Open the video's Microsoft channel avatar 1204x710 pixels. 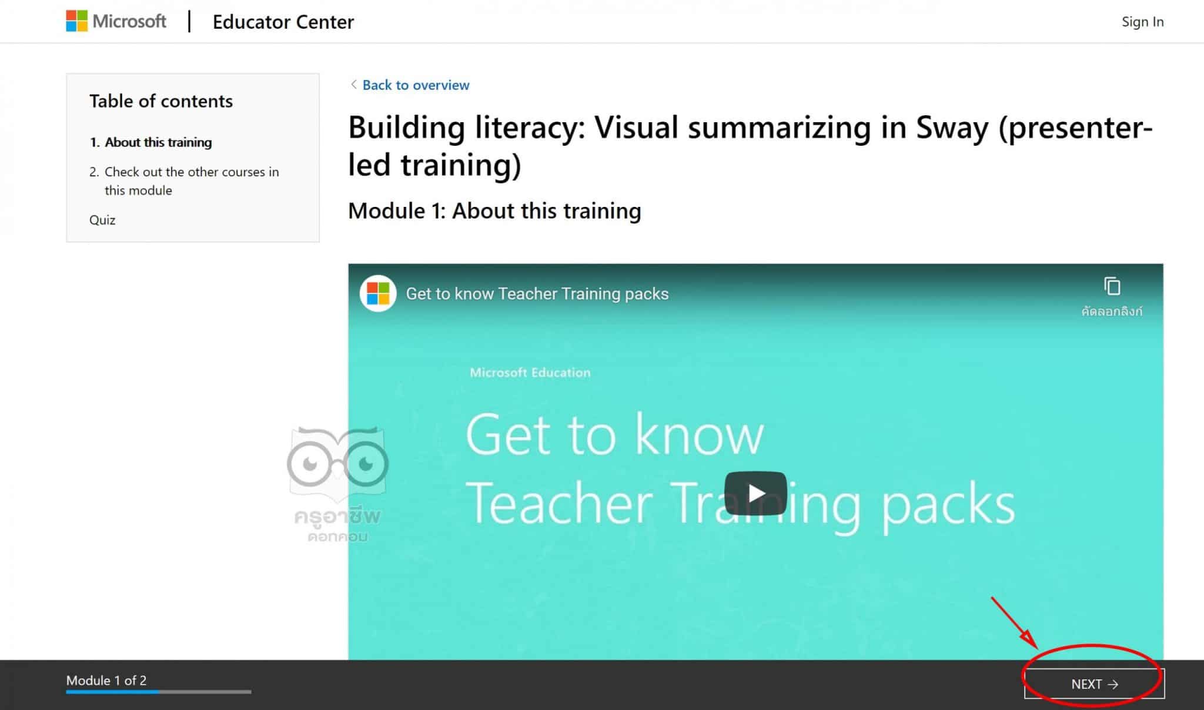[x=378, y=293]
